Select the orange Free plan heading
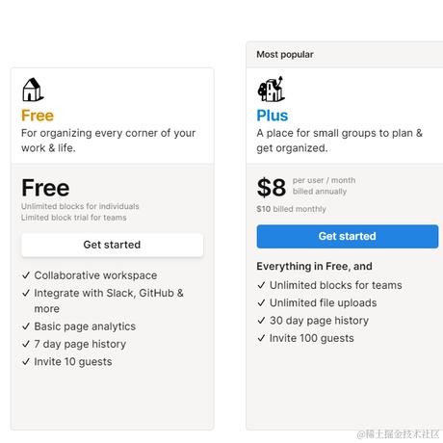Viewport: 443px width, 443px height. [x=38, y=116]
